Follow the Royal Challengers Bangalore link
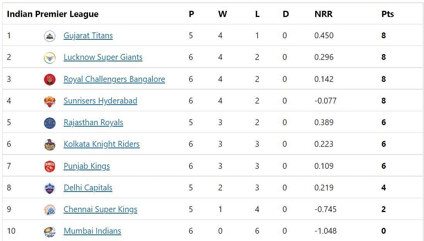The image size is (424, 241). pyautogui.click(x=114, y=79)
